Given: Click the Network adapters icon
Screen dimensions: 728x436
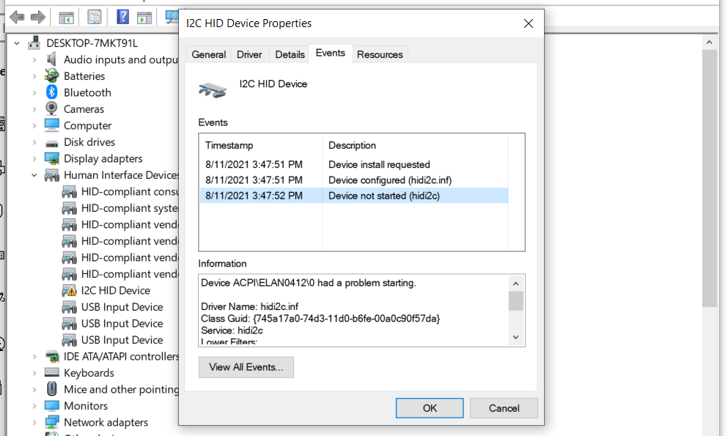Looking at the screenshot, I should (x=51, y=422).
